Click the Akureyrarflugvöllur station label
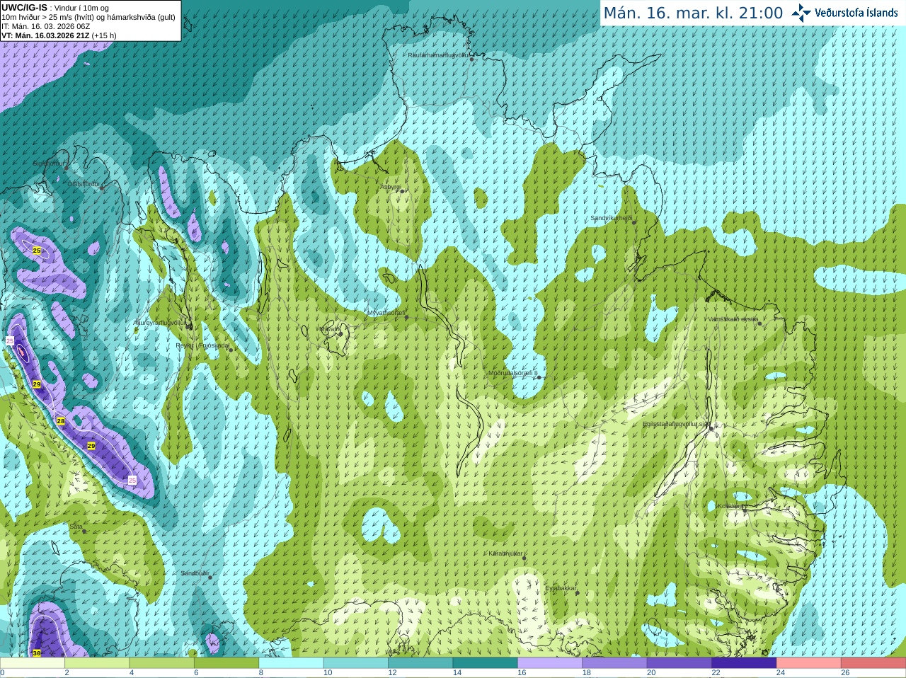906x678 pixels. pyautogui.click(x=161, y=323)
